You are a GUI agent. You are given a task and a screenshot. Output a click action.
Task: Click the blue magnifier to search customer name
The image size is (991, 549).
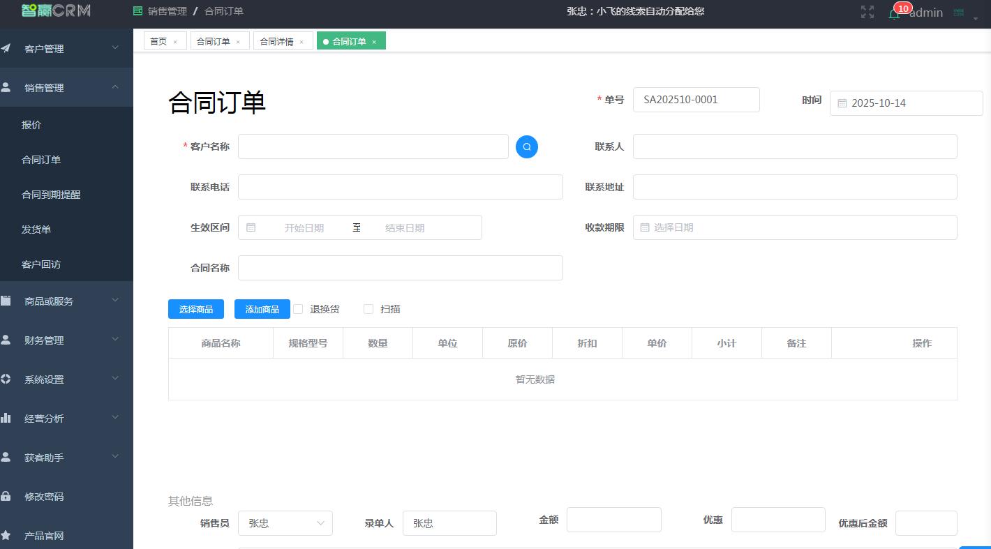(x=527, y=146)
